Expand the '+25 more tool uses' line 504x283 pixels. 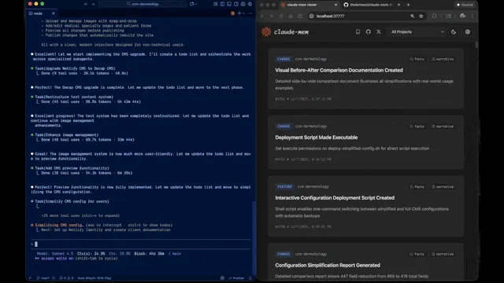coord(80,215)
